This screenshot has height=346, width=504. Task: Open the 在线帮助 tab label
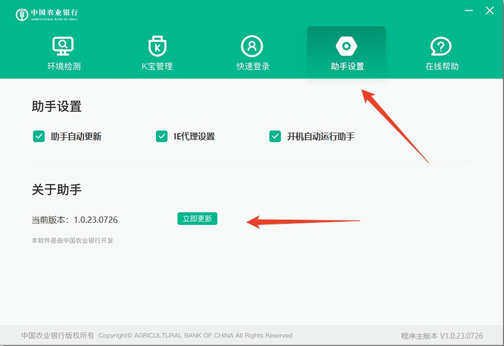pyautogui.click(x=442, y=67)
